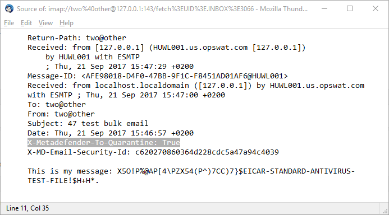Viewport: 389px width, 215px height.
Task: Click the To: two@other header line
Action: [x=57, y=104]
